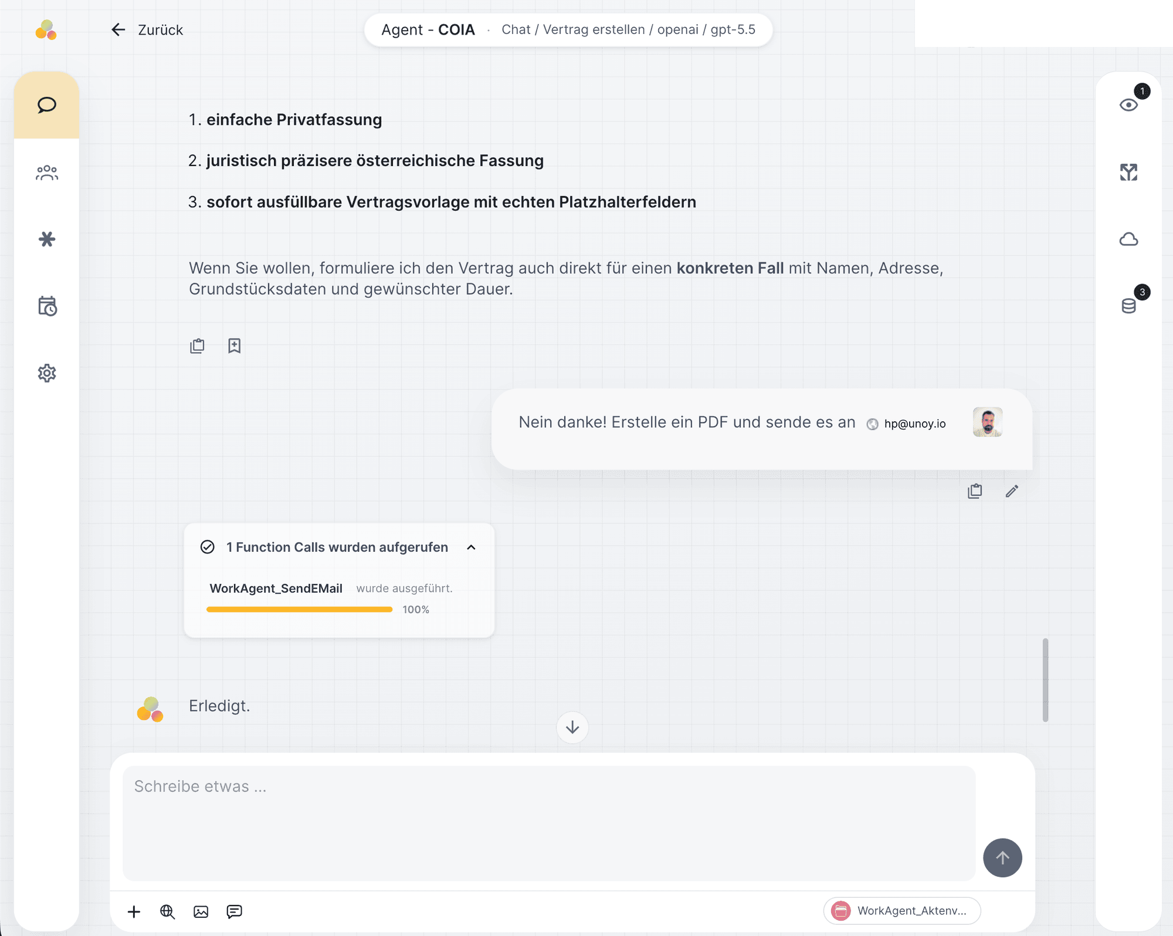
Task: Open the chat prompt templates icon
Action: (234, 911)
